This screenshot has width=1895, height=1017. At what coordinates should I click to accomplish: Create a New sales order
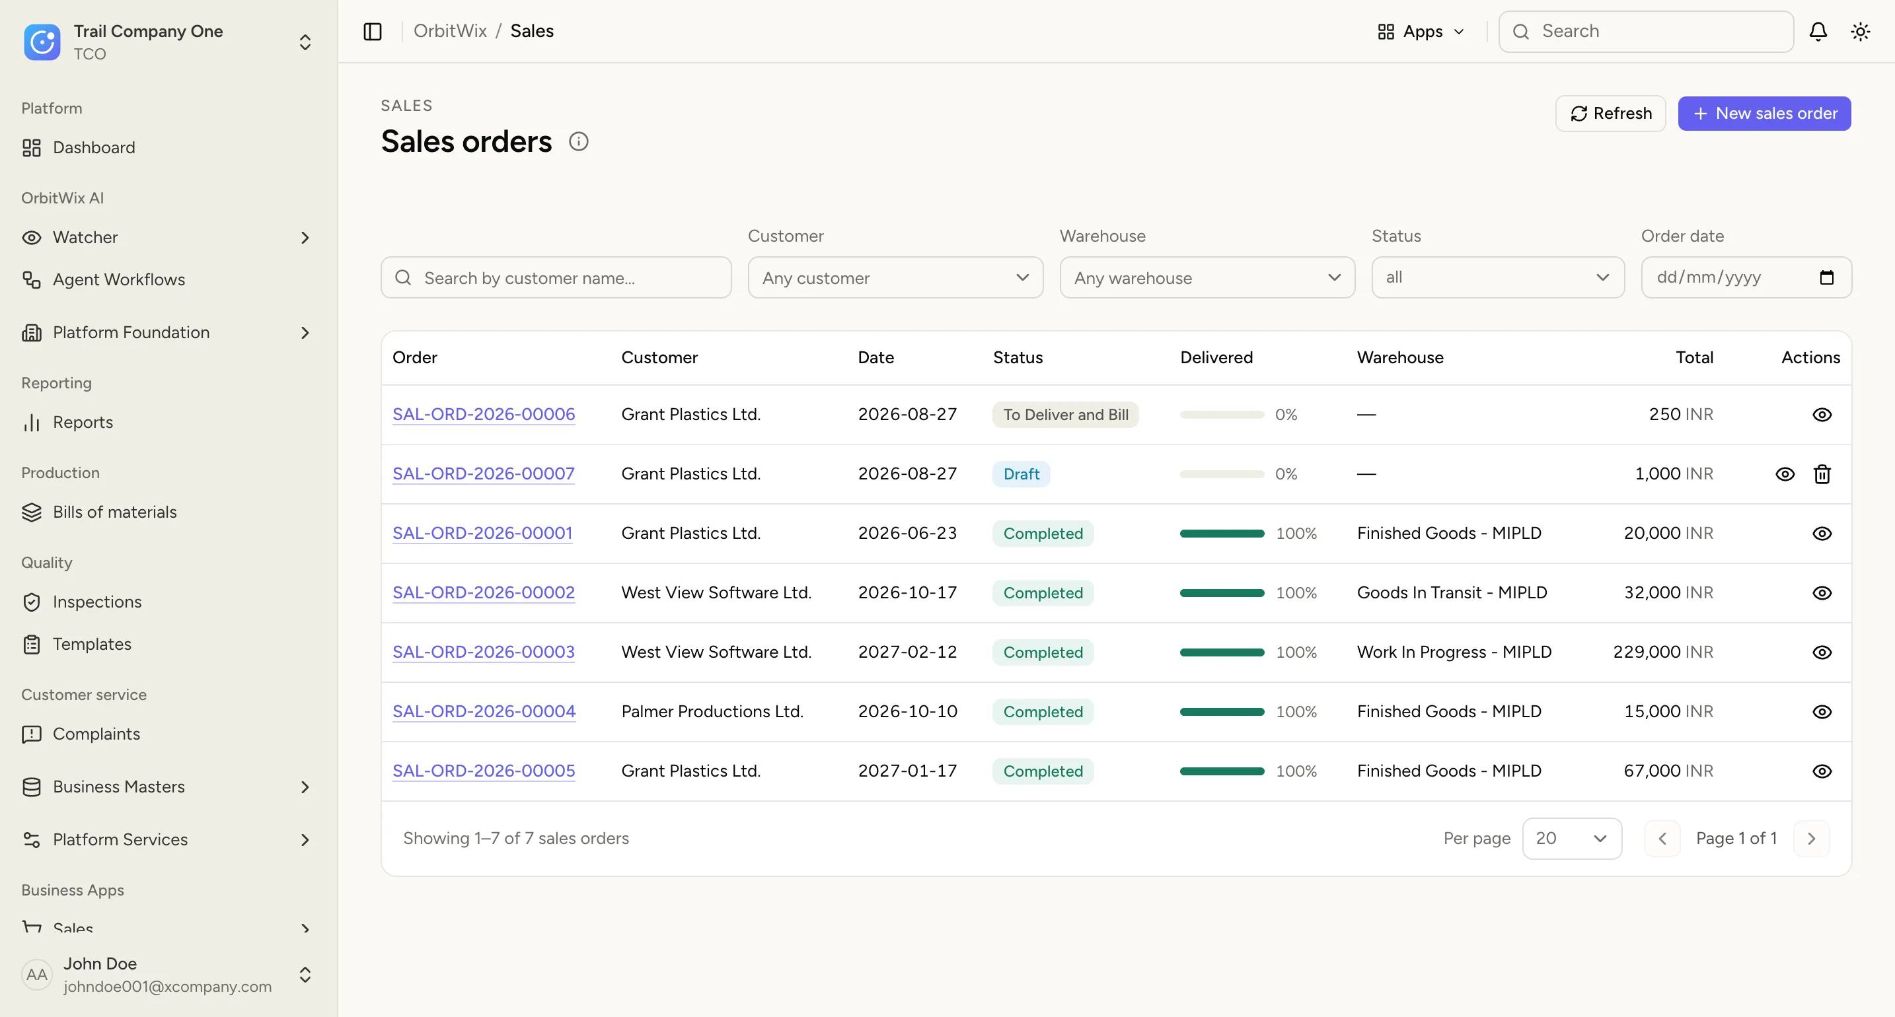pos(1764,113)
